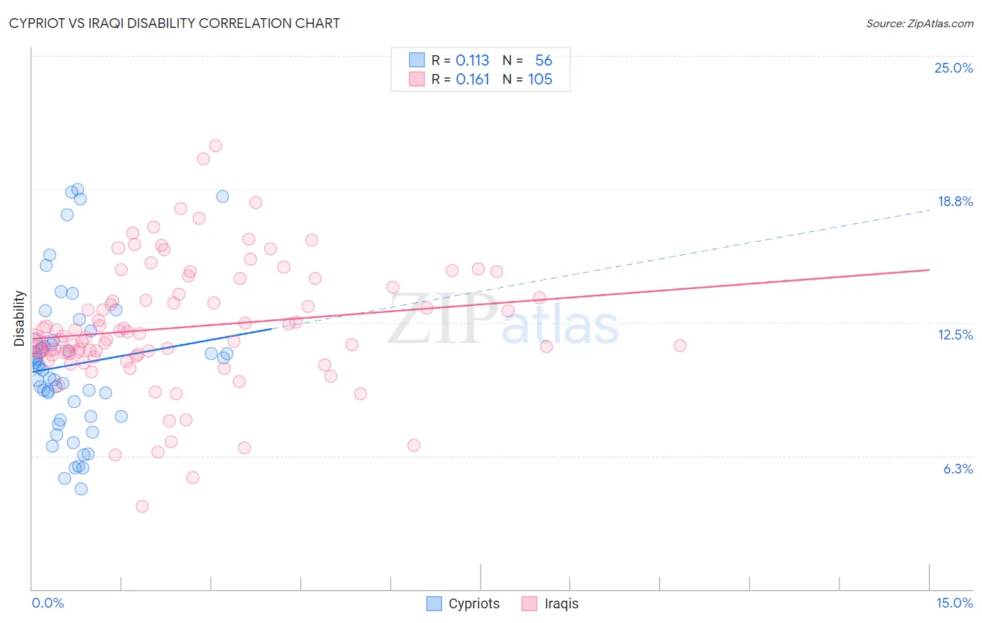Open the Source: ZipAtlas.com link
The height and width of the screenshot is (623, 982).
click(920, 23)
